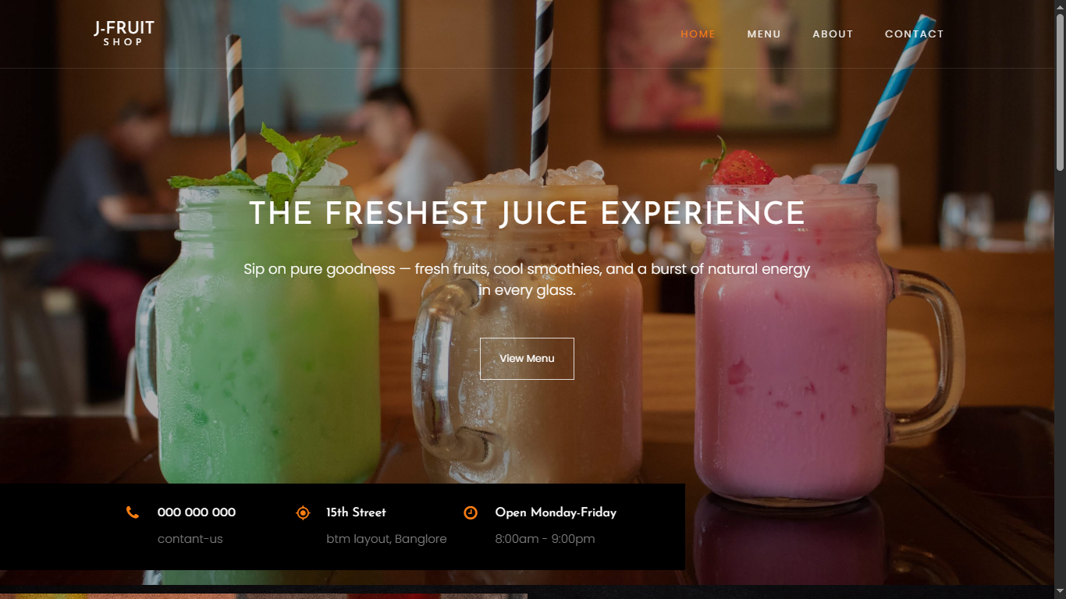
Task: Open the CONTACT navigation link
Action: tap(915, 34)
